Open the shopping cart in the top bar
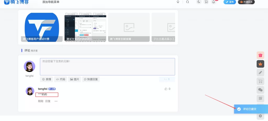 tap(206, 2)
